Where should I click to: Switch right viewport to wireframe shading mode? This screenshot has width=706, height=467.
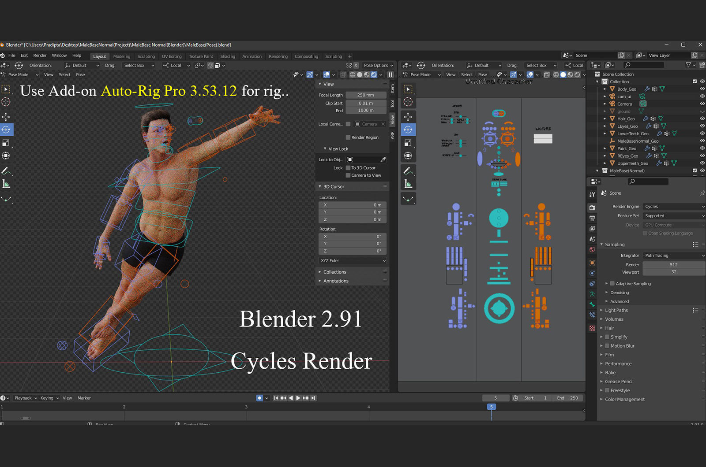(x=556, y=75)
